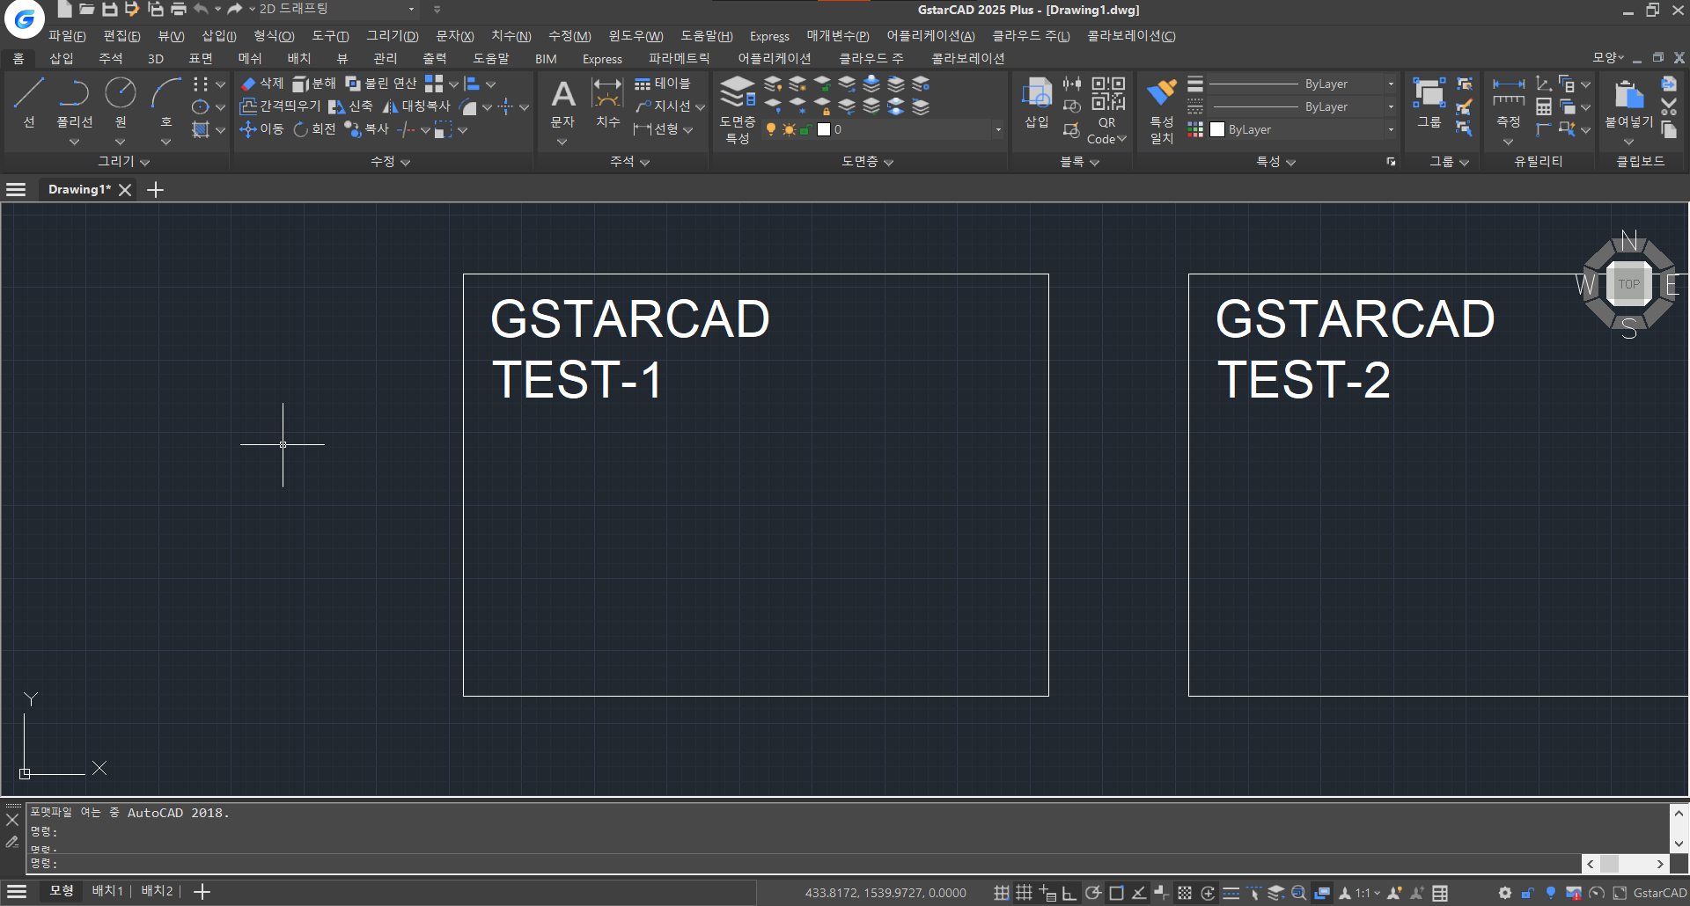The height and width of the screenshot is (906, 1690).
Task: Click the Dimension (치수) tool
Action: [x=607, y=104]
